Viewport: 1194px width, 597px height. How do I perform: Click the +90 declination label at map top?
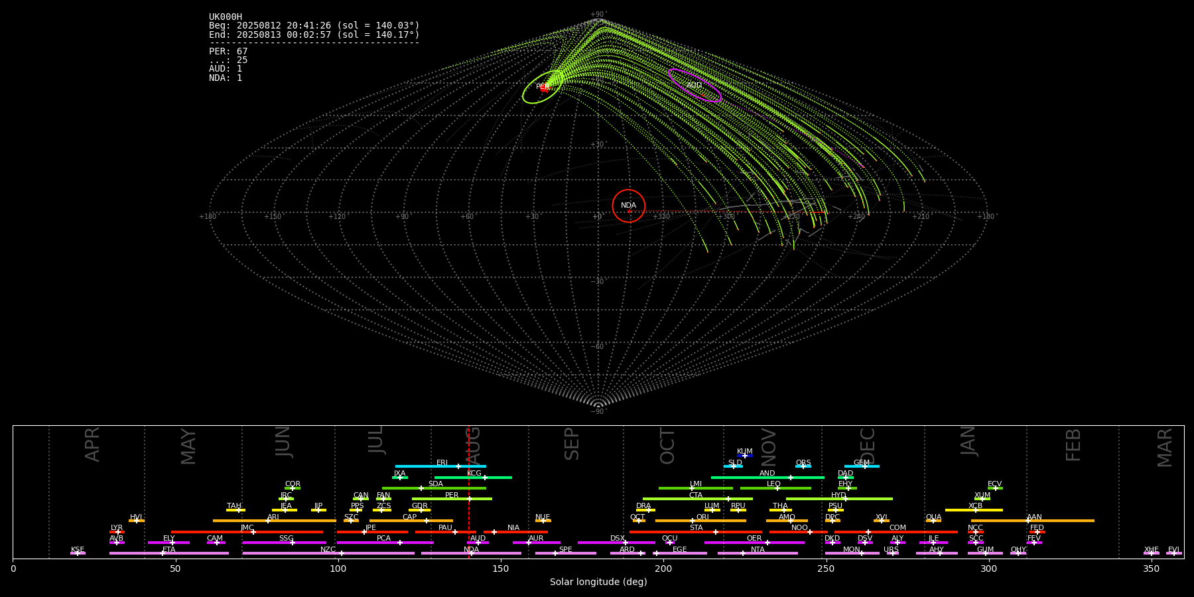(598, 15)
